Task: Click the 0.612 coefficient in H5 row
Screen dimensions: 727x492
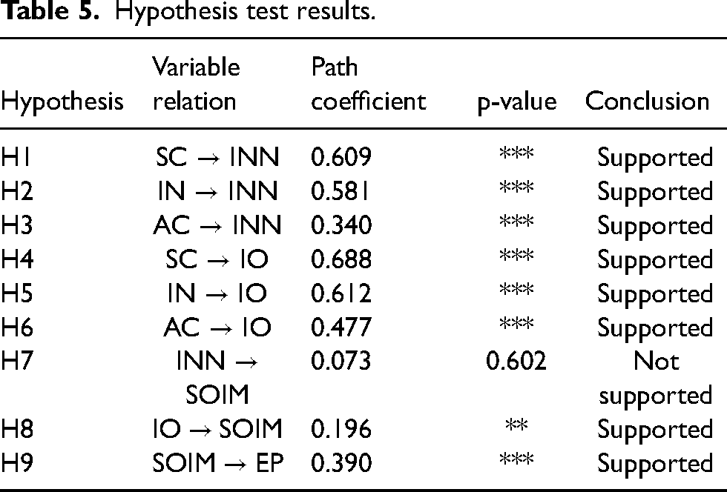Action: pos(341,293)
